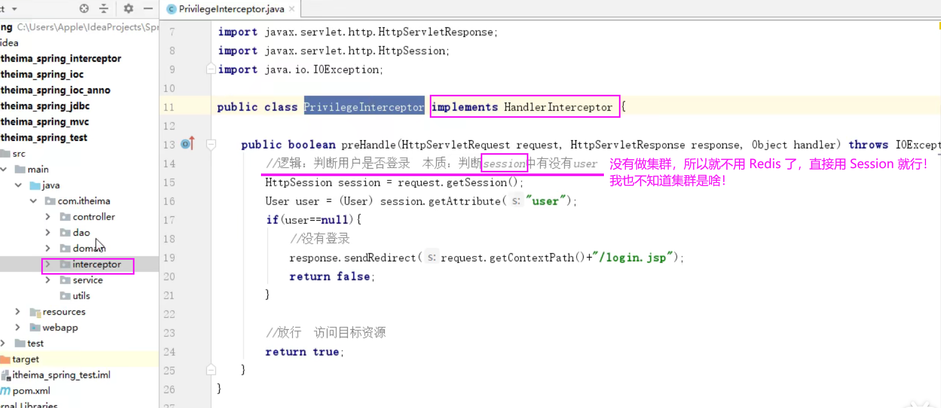Click the "user" string on line 16
This screenshot has height=408, width=941.
pos(546,201)
